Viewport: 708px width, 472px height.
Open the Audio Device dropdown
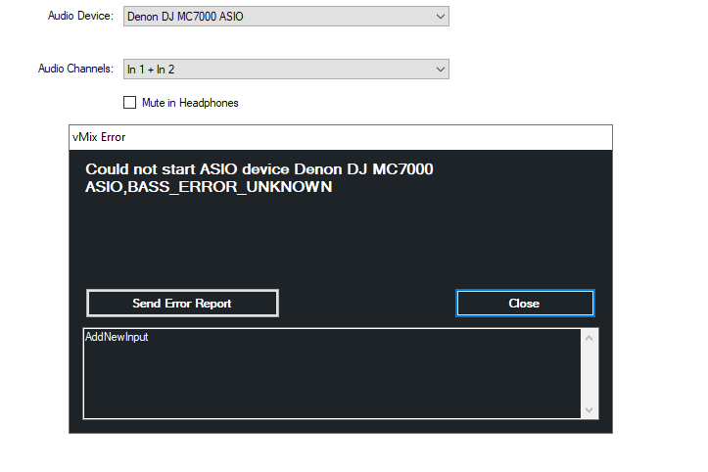[286, 17]
